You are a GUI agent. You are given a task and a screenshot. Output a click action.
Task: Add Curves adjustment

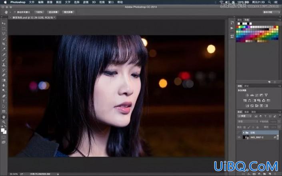coord(257,95)
